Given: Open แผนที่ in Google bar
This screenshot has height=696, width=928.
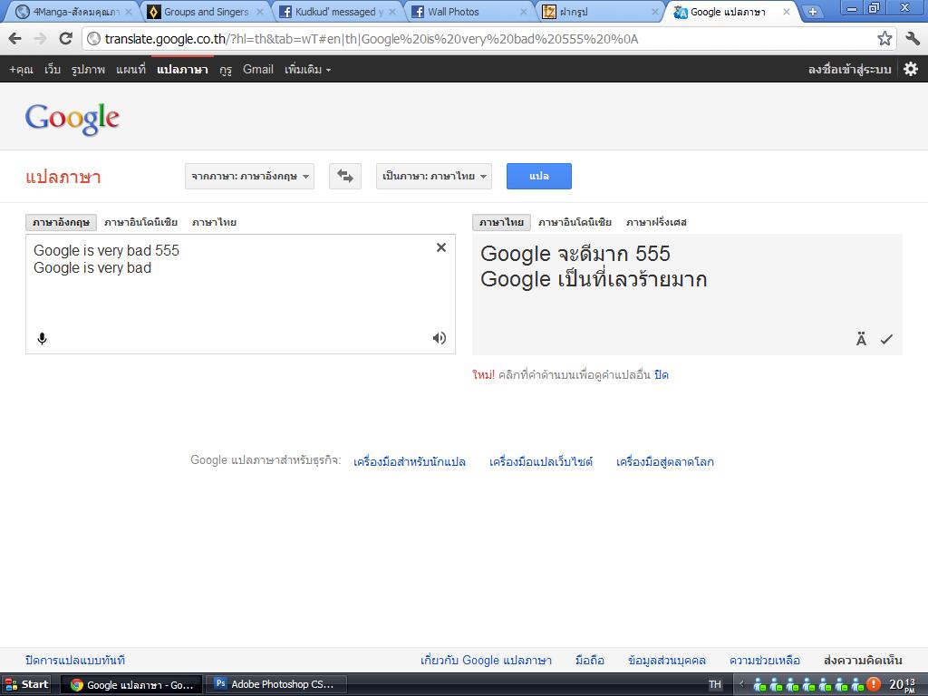Looking at the screenshot, I should click(130, 69).
